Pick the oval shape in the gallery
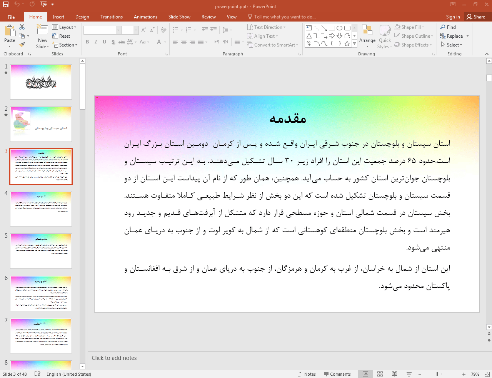This screenshot has height=378, width=492. (339, 28)
